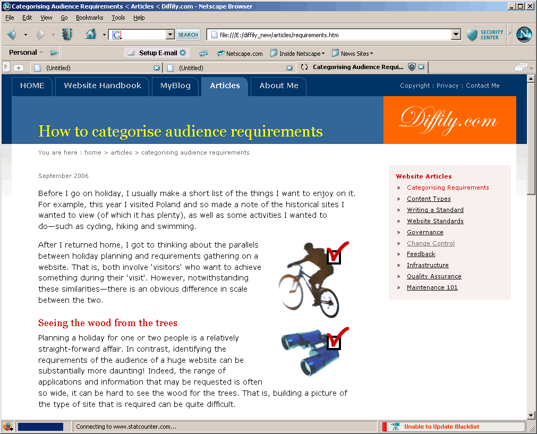The image size is (537, 434).
Task: Close the second (Untitled) tab
Action: pos(289,68)
